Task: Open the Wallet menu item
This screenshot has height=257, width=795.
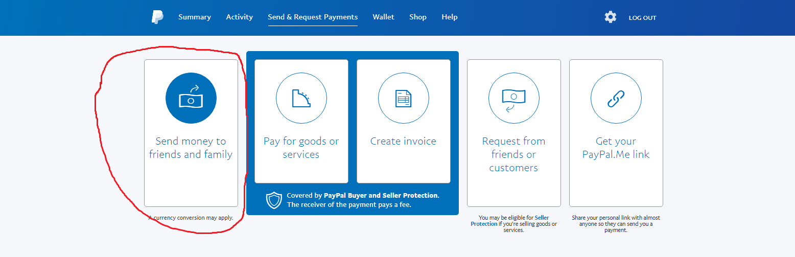Action: (x=384, y=17)
